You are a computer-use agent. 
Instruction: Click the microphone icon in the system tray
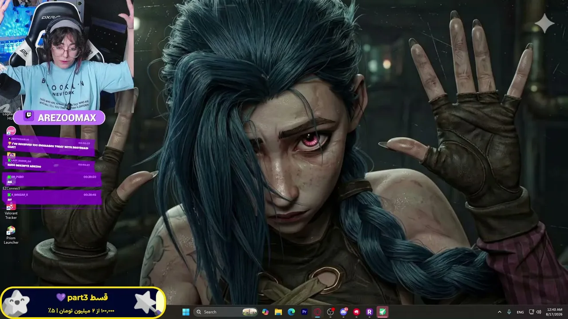pyautogui.click(x=509, y=312)
